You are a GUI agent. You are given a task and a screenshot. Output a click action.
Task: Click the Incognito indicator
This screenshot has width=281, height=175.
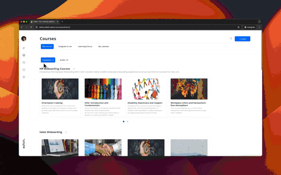coord(250,27)
